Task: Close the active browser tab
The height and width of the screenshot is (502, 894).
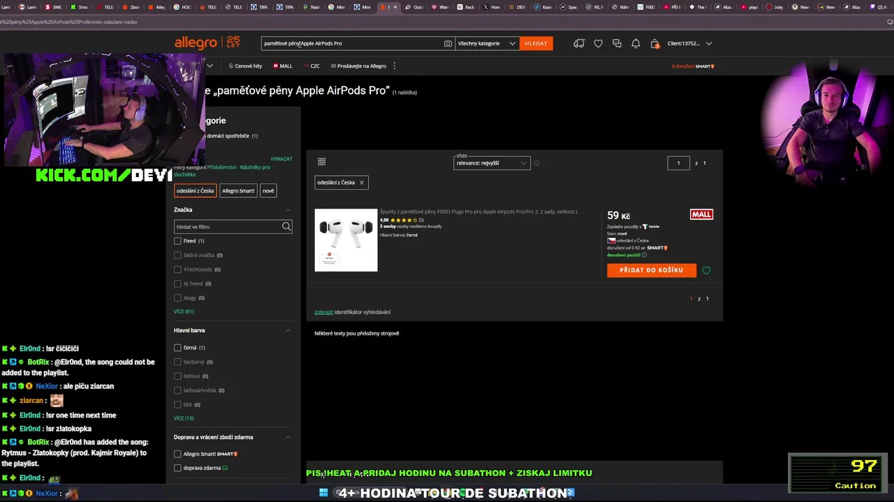Action: [x=395, y=7]
